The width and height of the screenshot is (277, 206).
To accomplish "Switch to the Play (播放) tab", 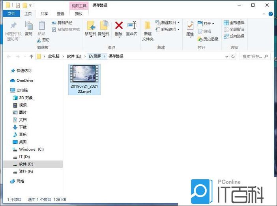I will (x=79, y=13).
